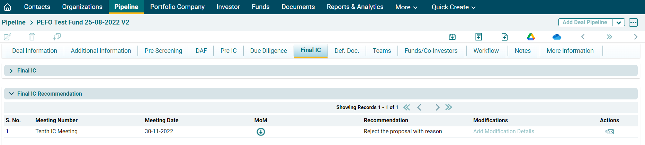Click the Add Deal Pipeline button

pyautogui.click(x=585, y=22)
